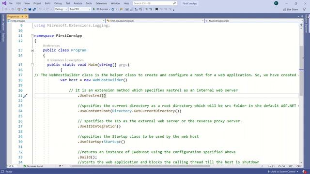Screen dimensions: 310x174
Task: Collapse the namespace FirstCoreApp block
Action: tap(32, 36)
